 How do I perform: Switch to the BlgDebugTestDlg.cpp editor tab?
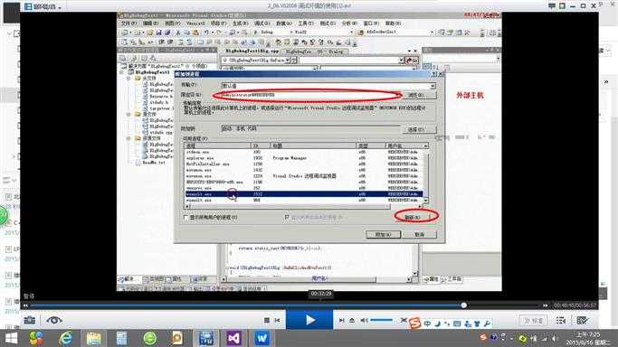pyautogui.click(x=252, y=51)
